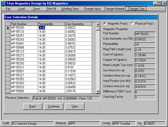Screen dimensions: 168x127
Task: Click Change Core button
Action: coord(136,9)
